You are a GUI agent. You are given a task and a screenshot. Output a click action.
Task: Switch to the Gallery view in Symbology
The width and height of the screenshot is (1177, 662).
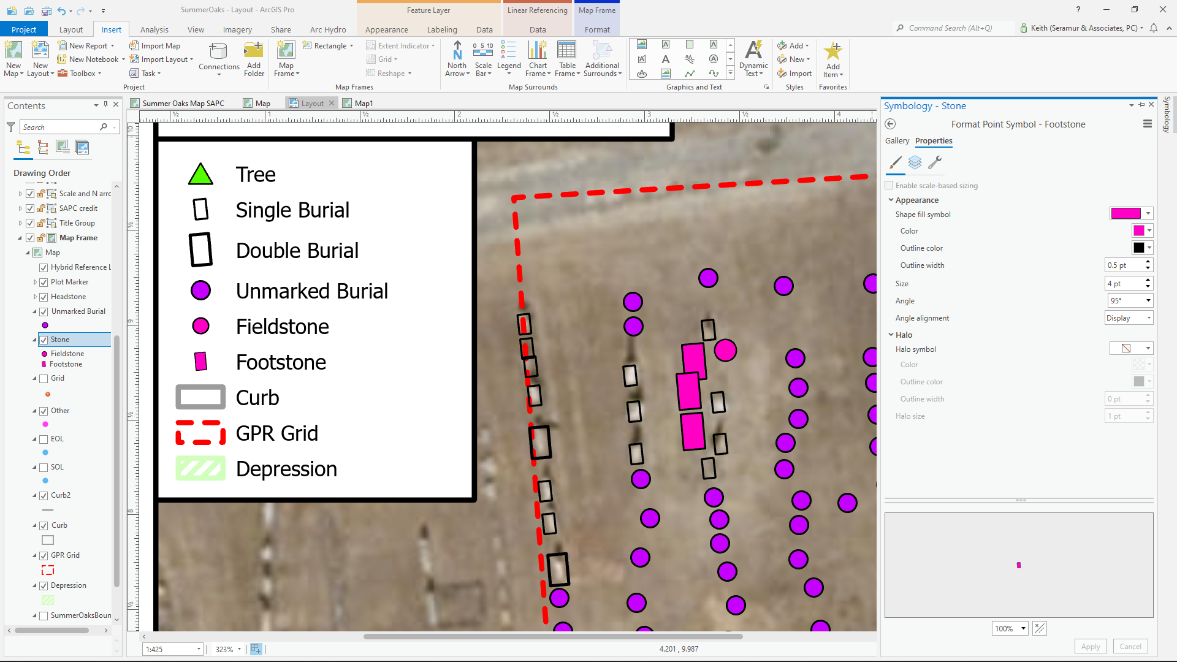coord(897,140)
